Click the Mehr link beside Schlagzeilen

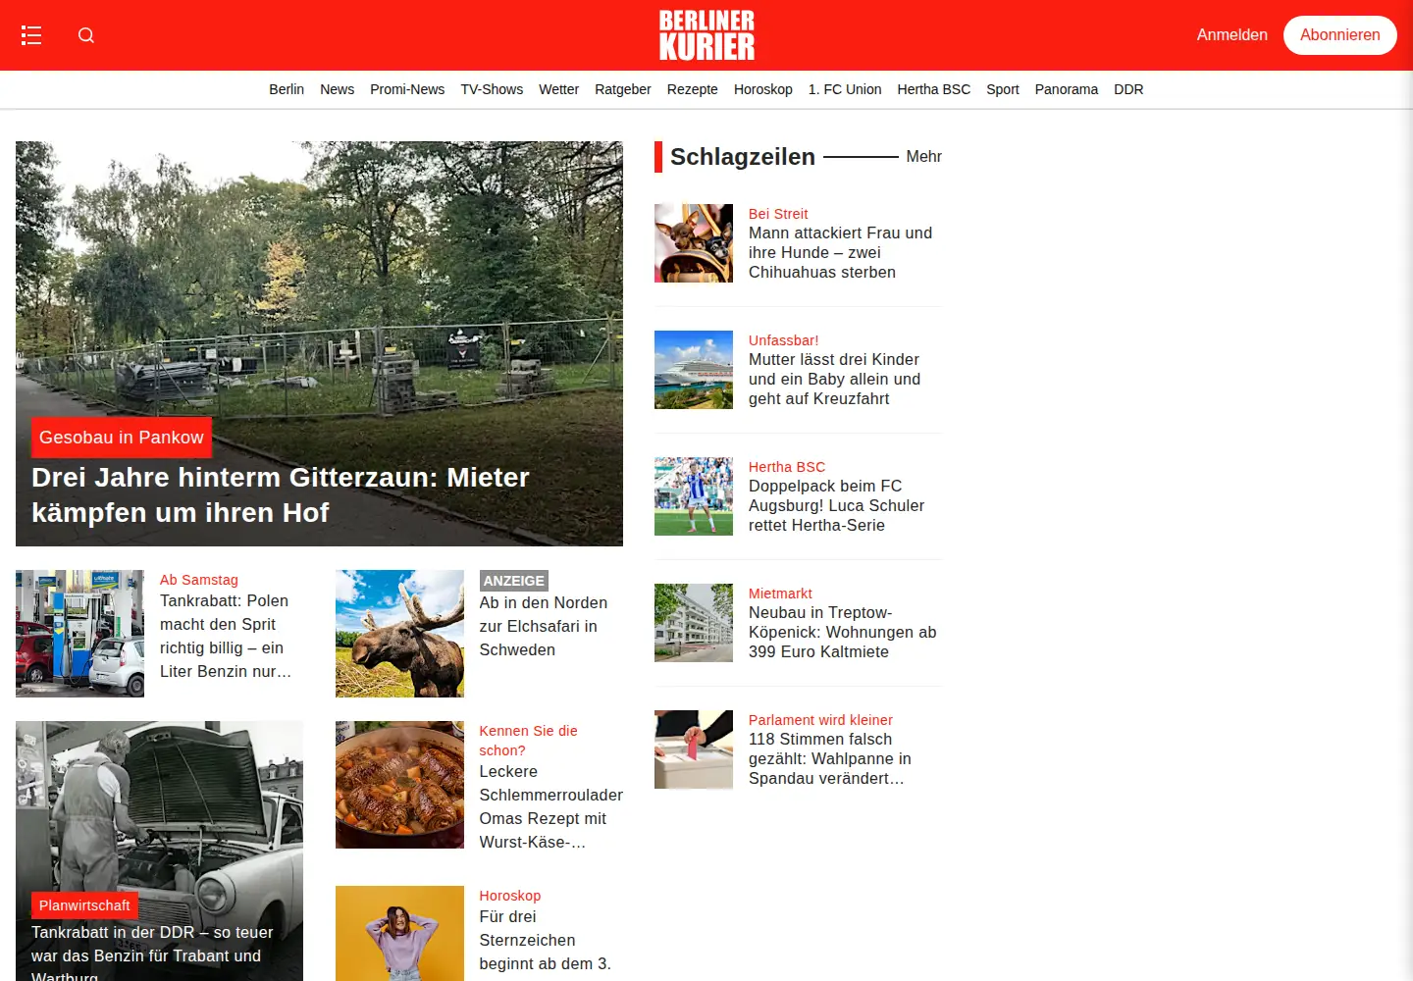coord(923,157)
